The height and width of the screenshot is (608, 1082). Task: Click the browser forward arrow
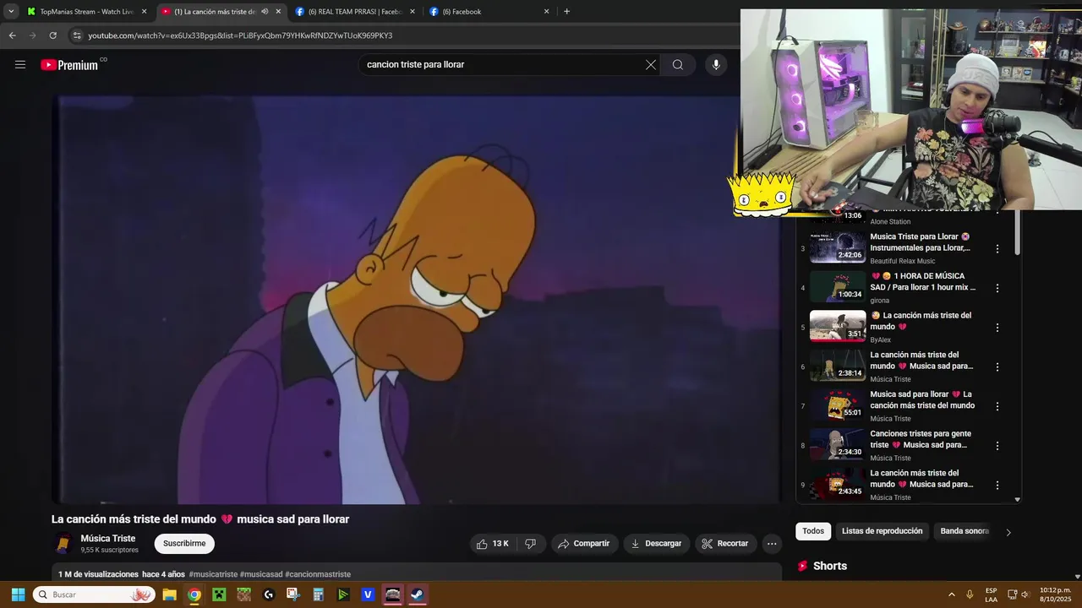point(32,35)
